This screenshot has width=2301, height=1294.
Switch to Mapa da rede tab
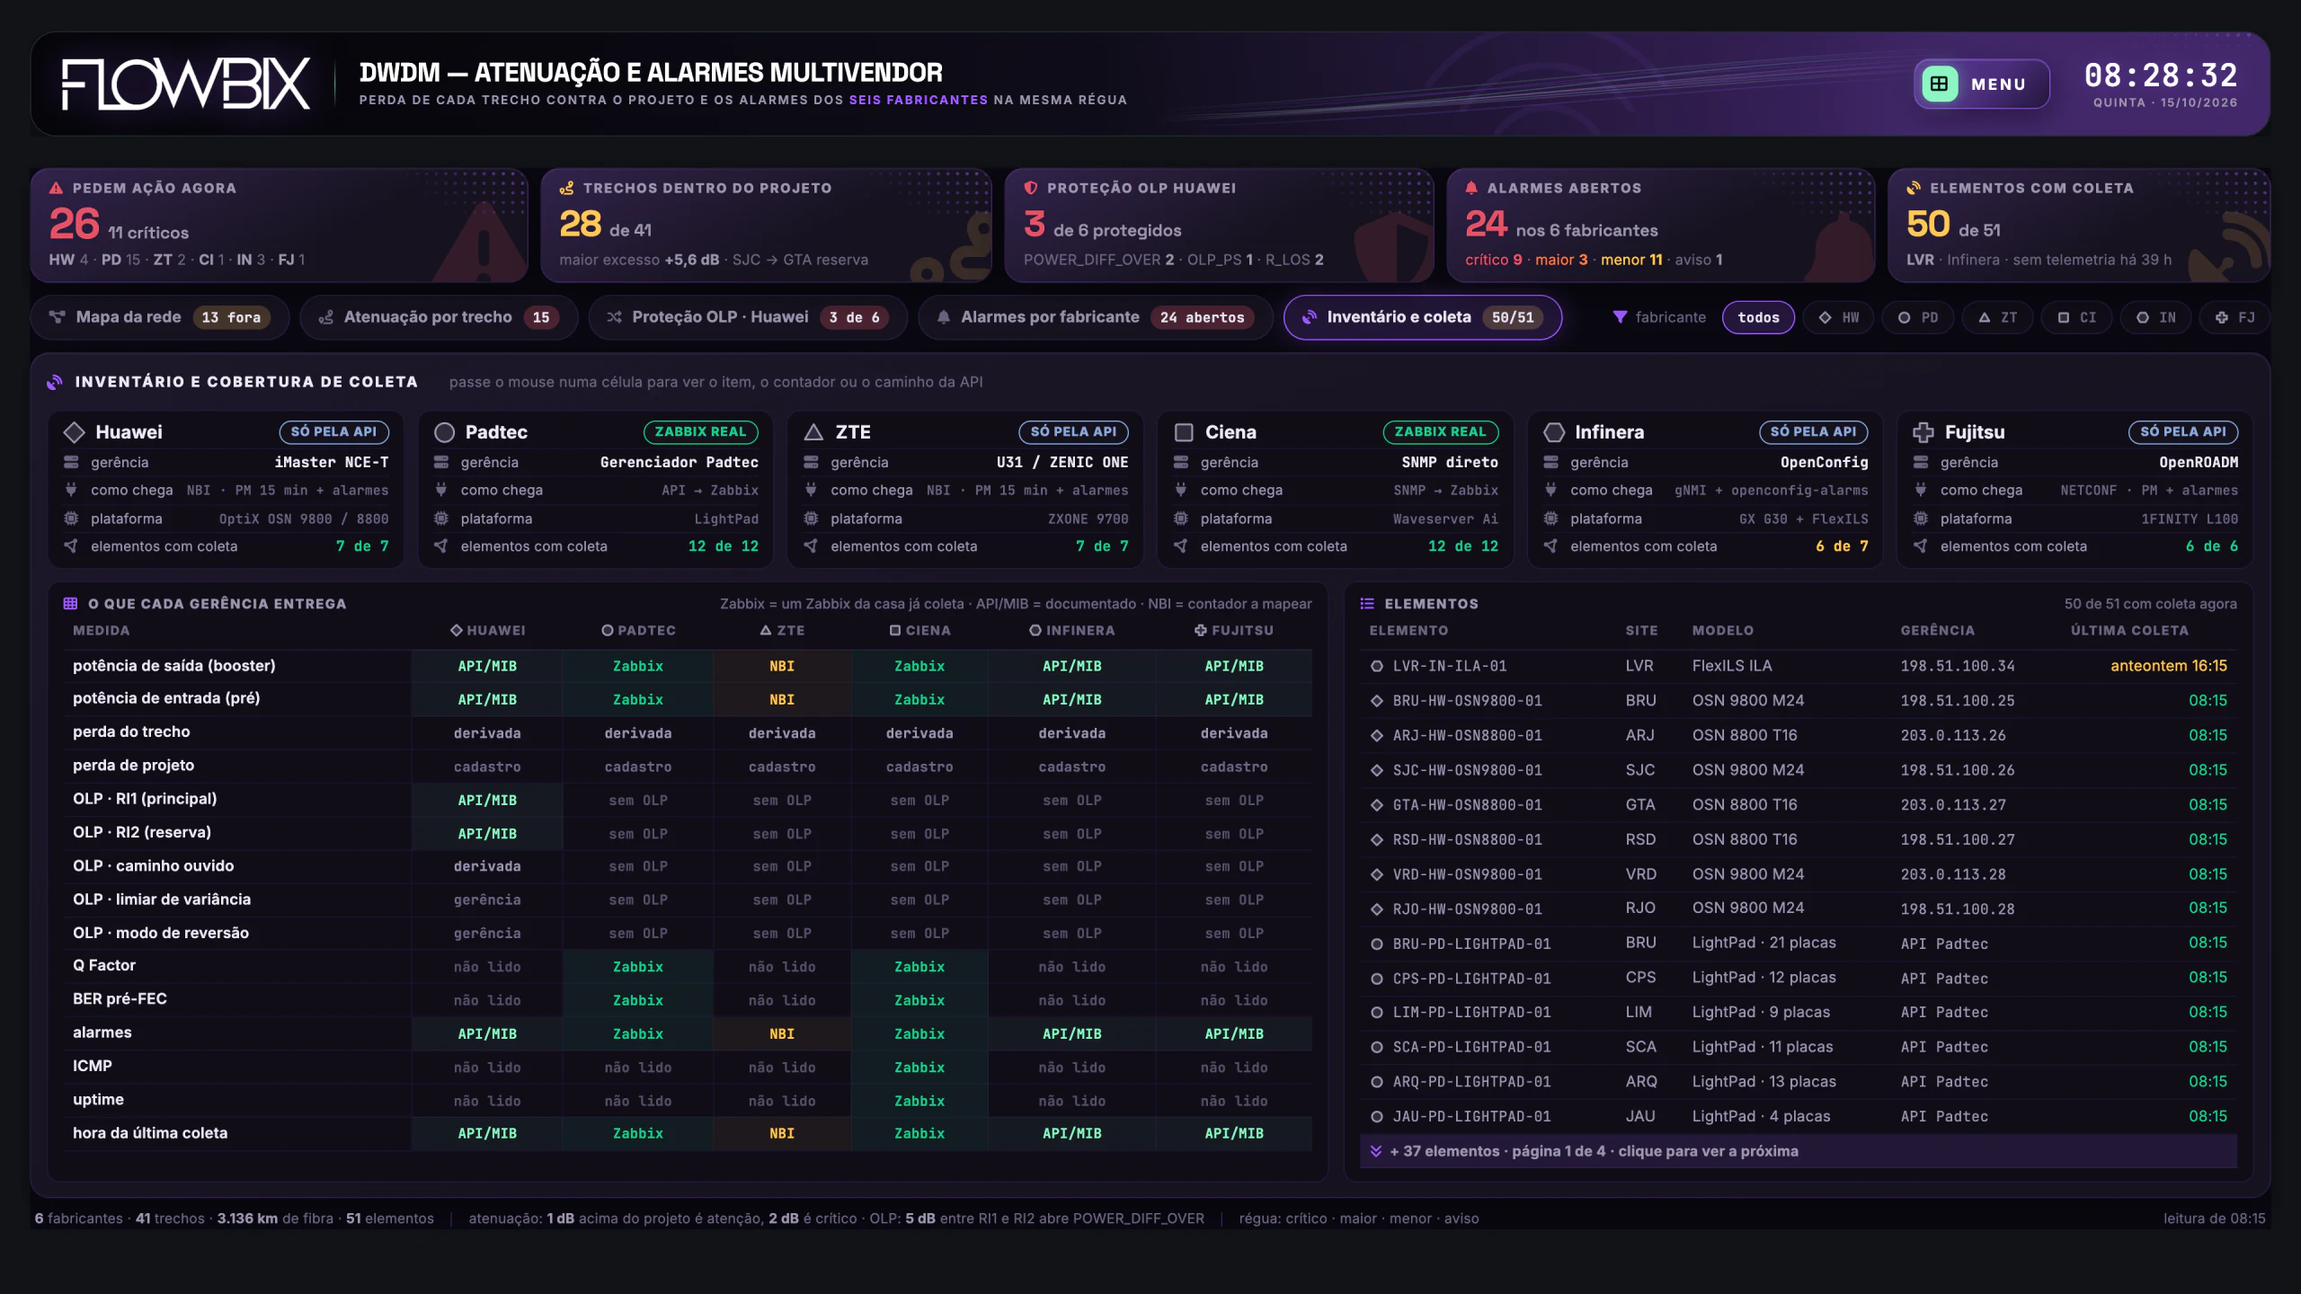coord(160,317)
